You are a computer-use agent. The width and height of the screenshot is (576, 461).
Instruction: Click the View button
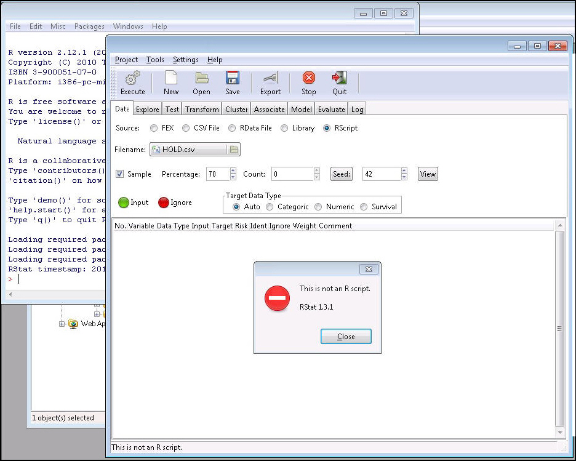pyautogui.click(x=428, y=174)
